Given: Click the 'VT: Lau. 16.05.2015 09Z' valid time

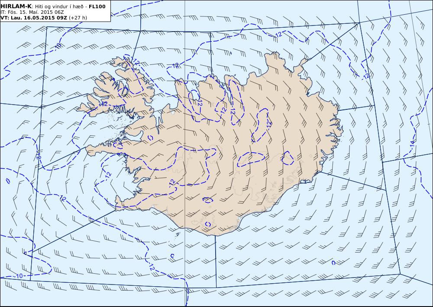Looking at the screenshot, I should 34,18.
